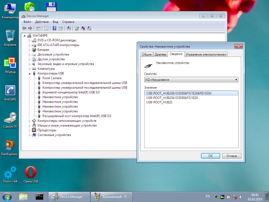This screenshot has width=269, height=202.
Task: Expand the Батареи tree node
Action: coord(30,50)
